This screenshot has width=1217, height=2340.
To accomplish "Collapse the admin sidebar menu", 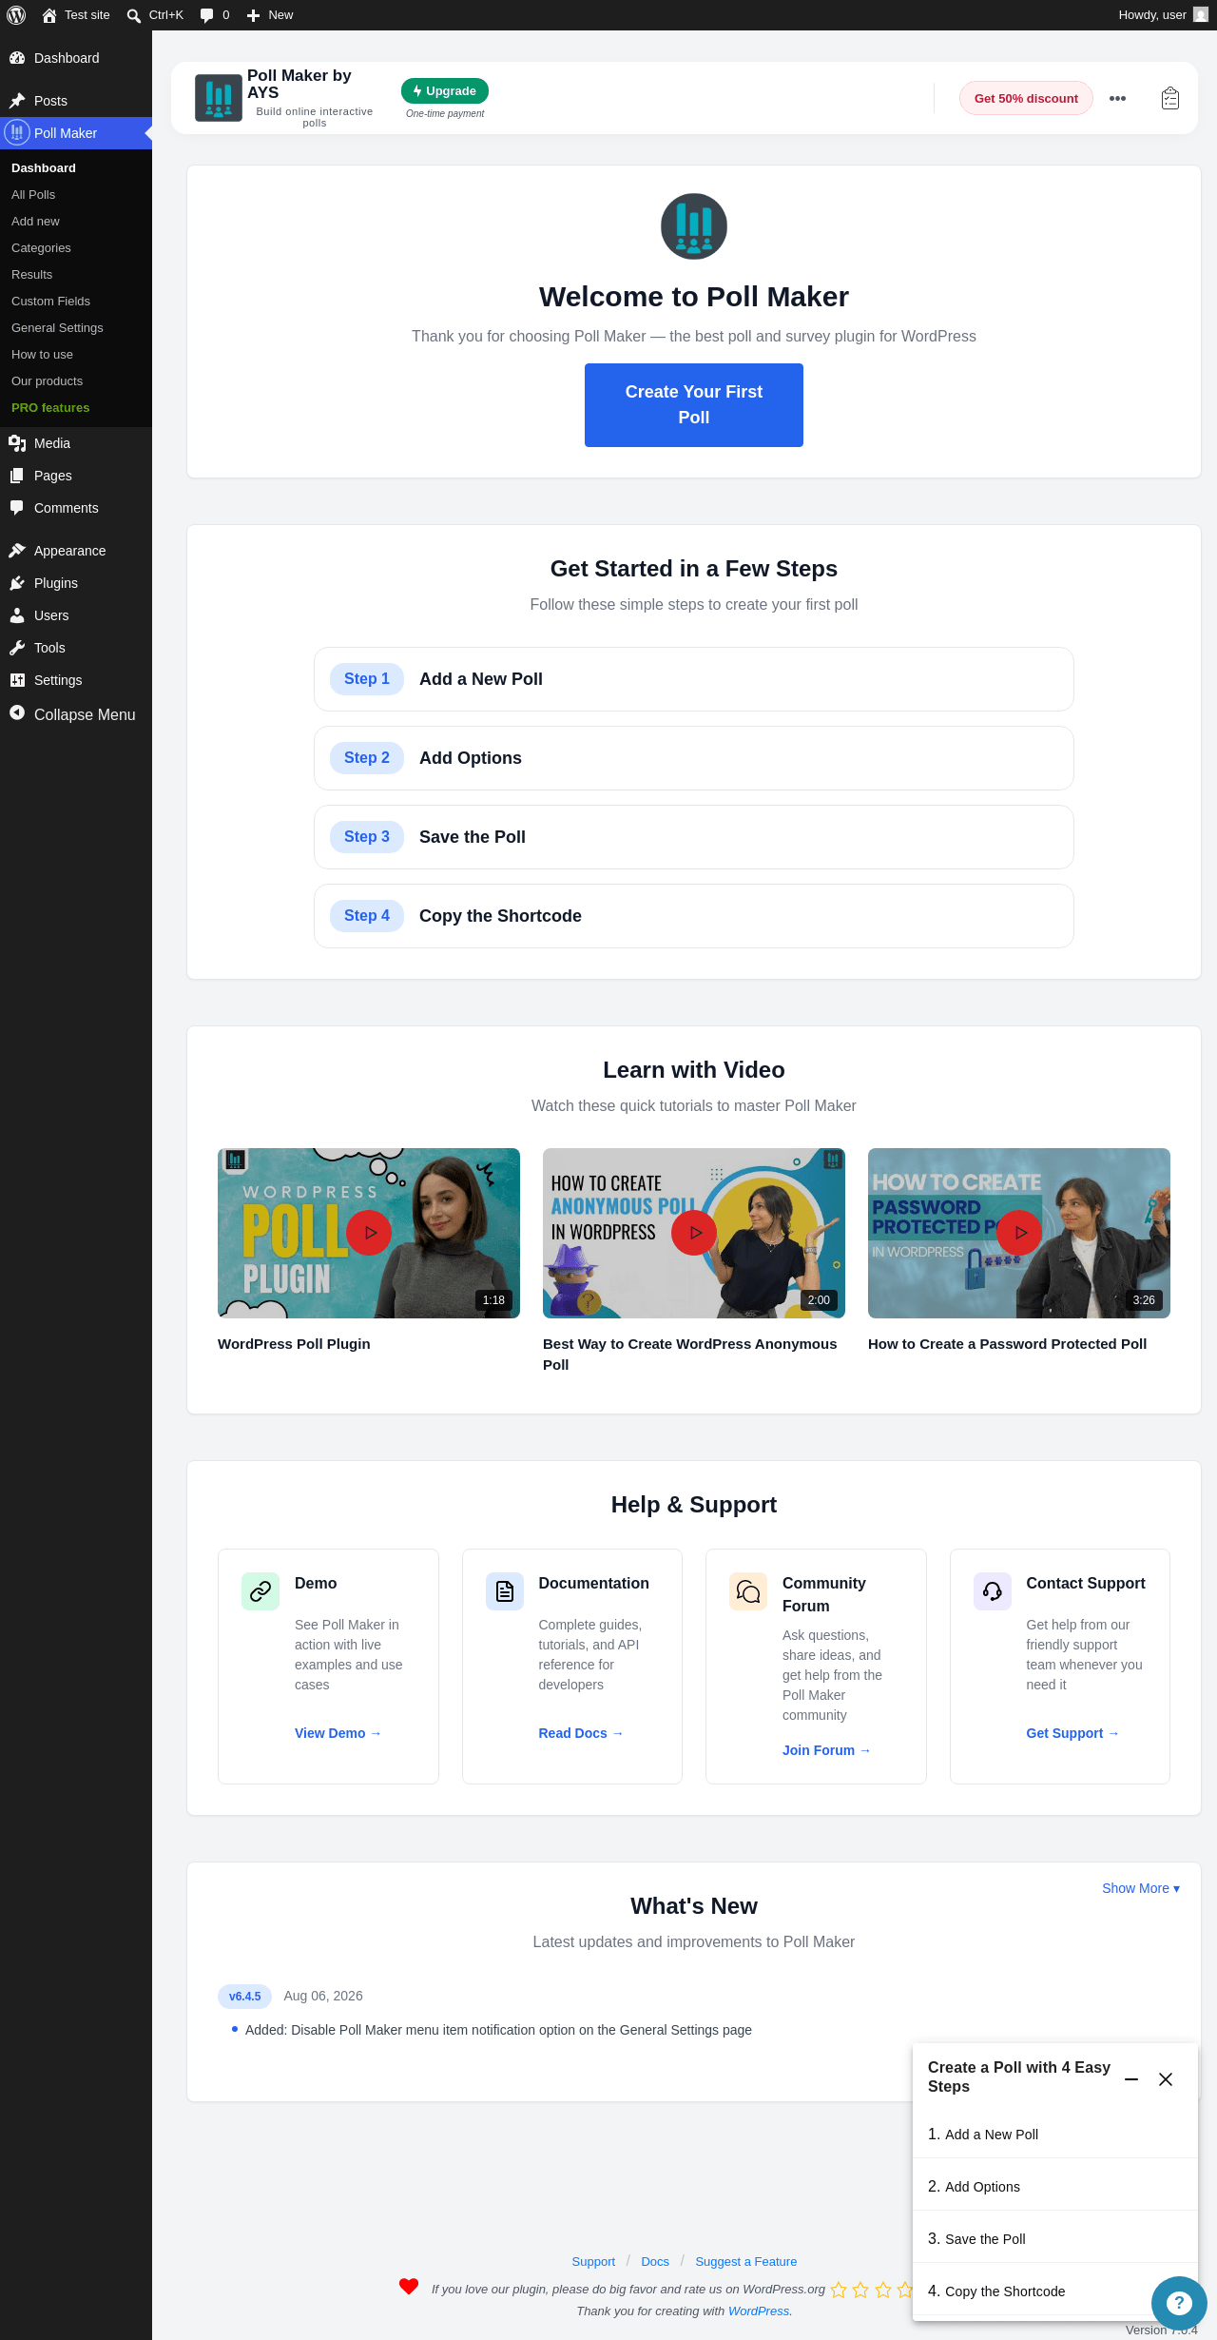I will 76,714.
